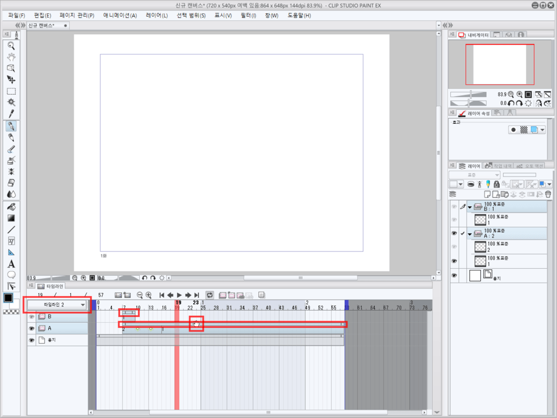Screen dimensions: 557x418
Task: Click the Navigator preview thumbnail
Action: [500, 64]
